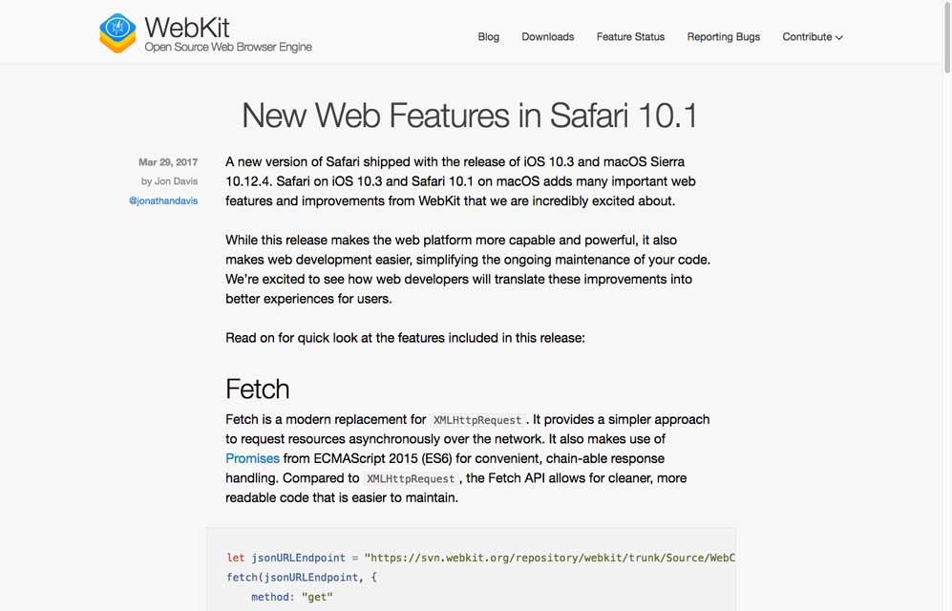952x611 pixels.
Task: Open the Contribute menu
Action: coord(807,37)
